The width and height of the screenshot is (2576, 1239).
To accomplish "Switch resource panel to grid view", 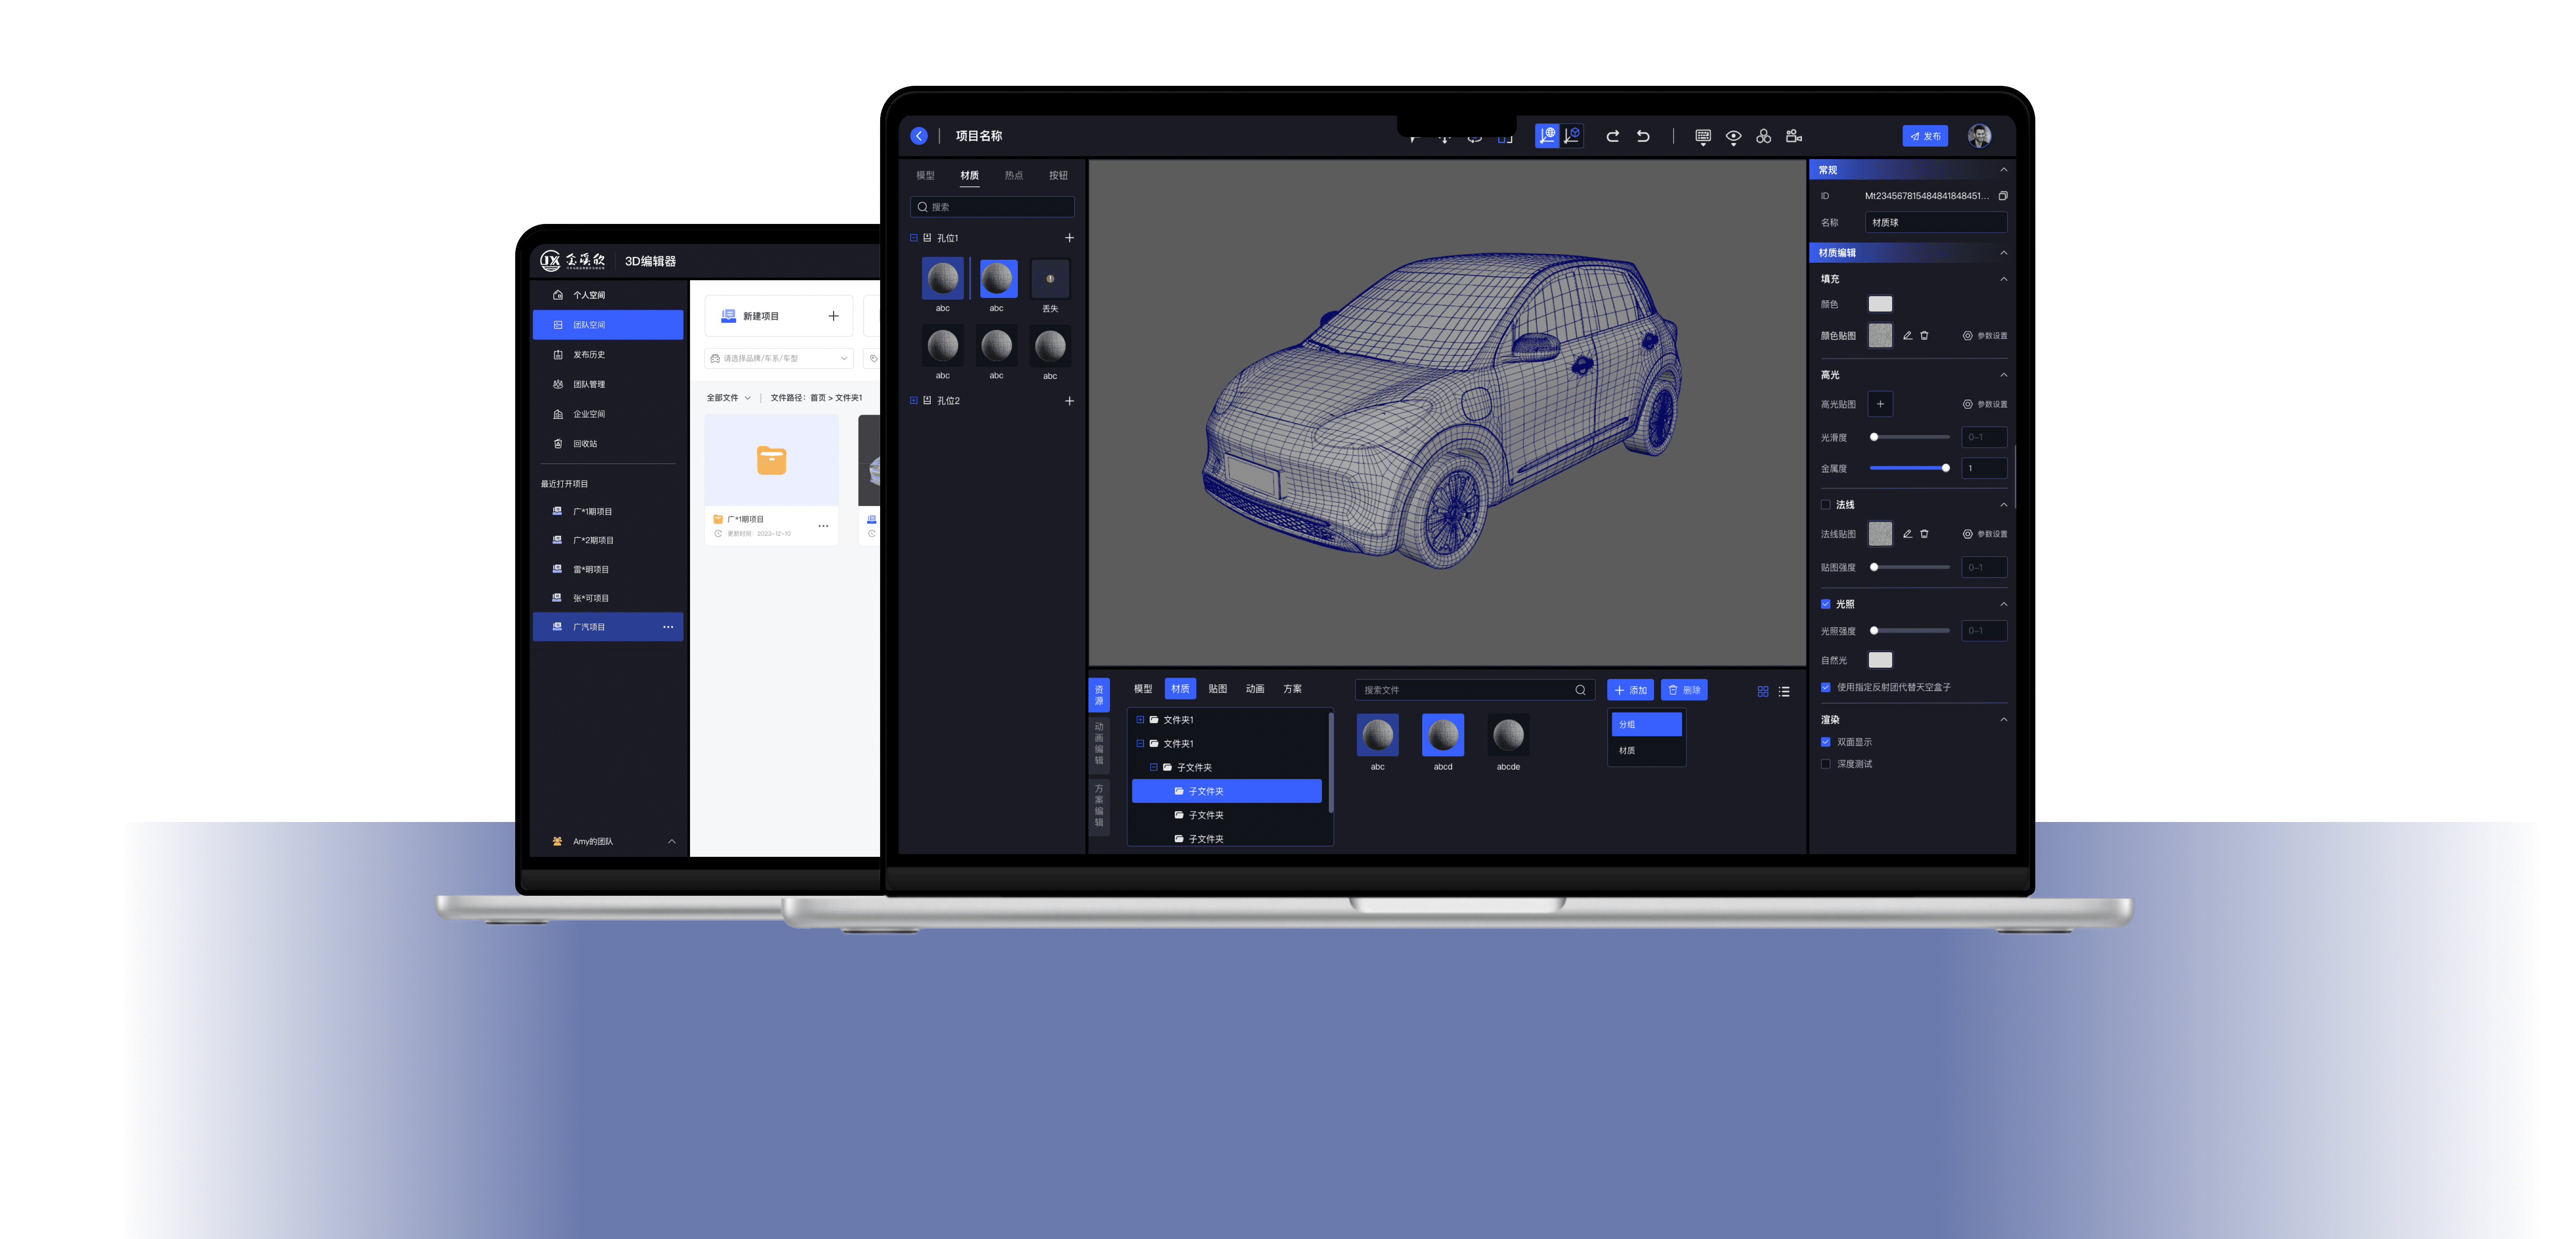I will (1762, 691).
